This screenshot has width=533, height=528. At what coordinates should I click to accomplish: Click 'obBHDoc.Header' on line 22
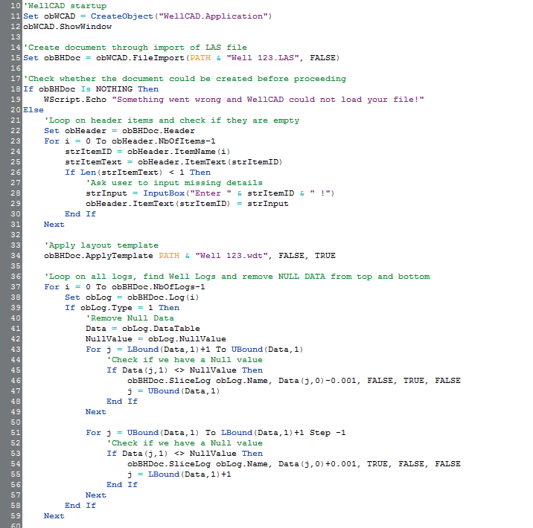tap(159, 131)
